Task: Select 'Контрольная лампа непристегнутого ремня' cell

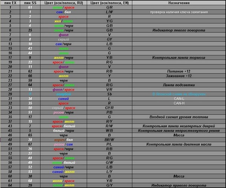Action: coord(179,130)
